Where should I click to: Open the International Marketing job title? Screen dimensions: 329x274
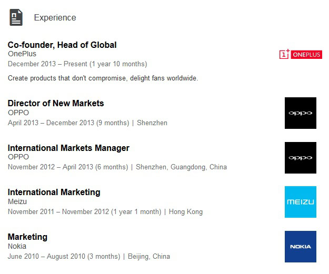[54, 192]
